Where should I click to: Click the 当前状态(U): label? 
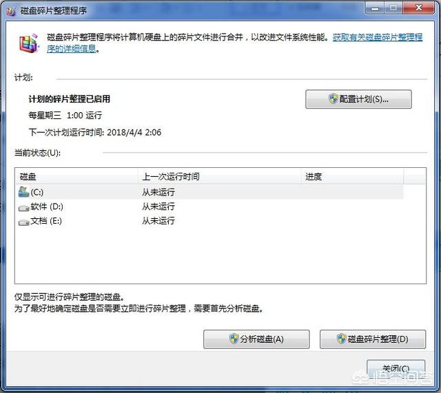click(37, 153)
